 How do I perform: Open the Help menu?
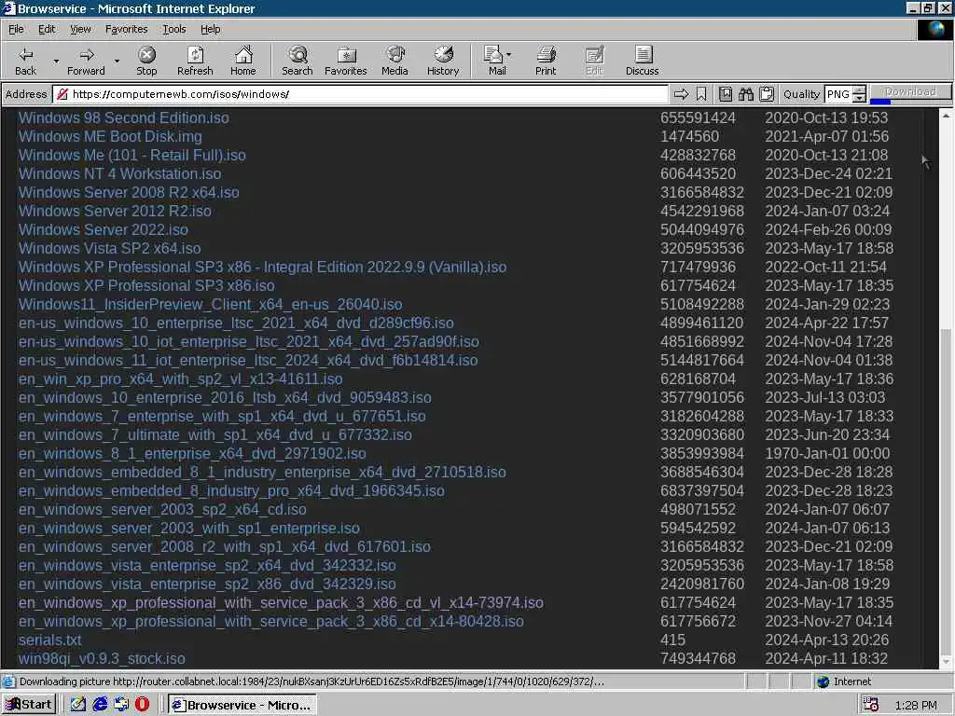click(210, 29)
